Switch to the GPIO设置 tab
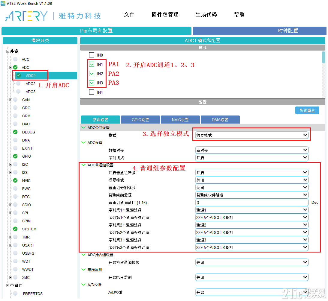Image resolution: width=328 pixels, height=301 pixels. pyautogui.click(x=140, y=120)
